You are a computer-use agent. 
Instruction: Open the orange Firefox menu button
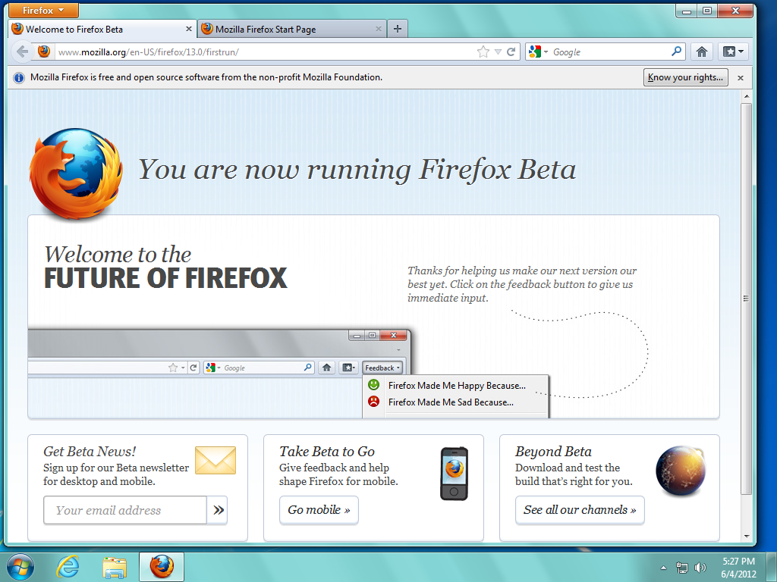pos(43,10)
